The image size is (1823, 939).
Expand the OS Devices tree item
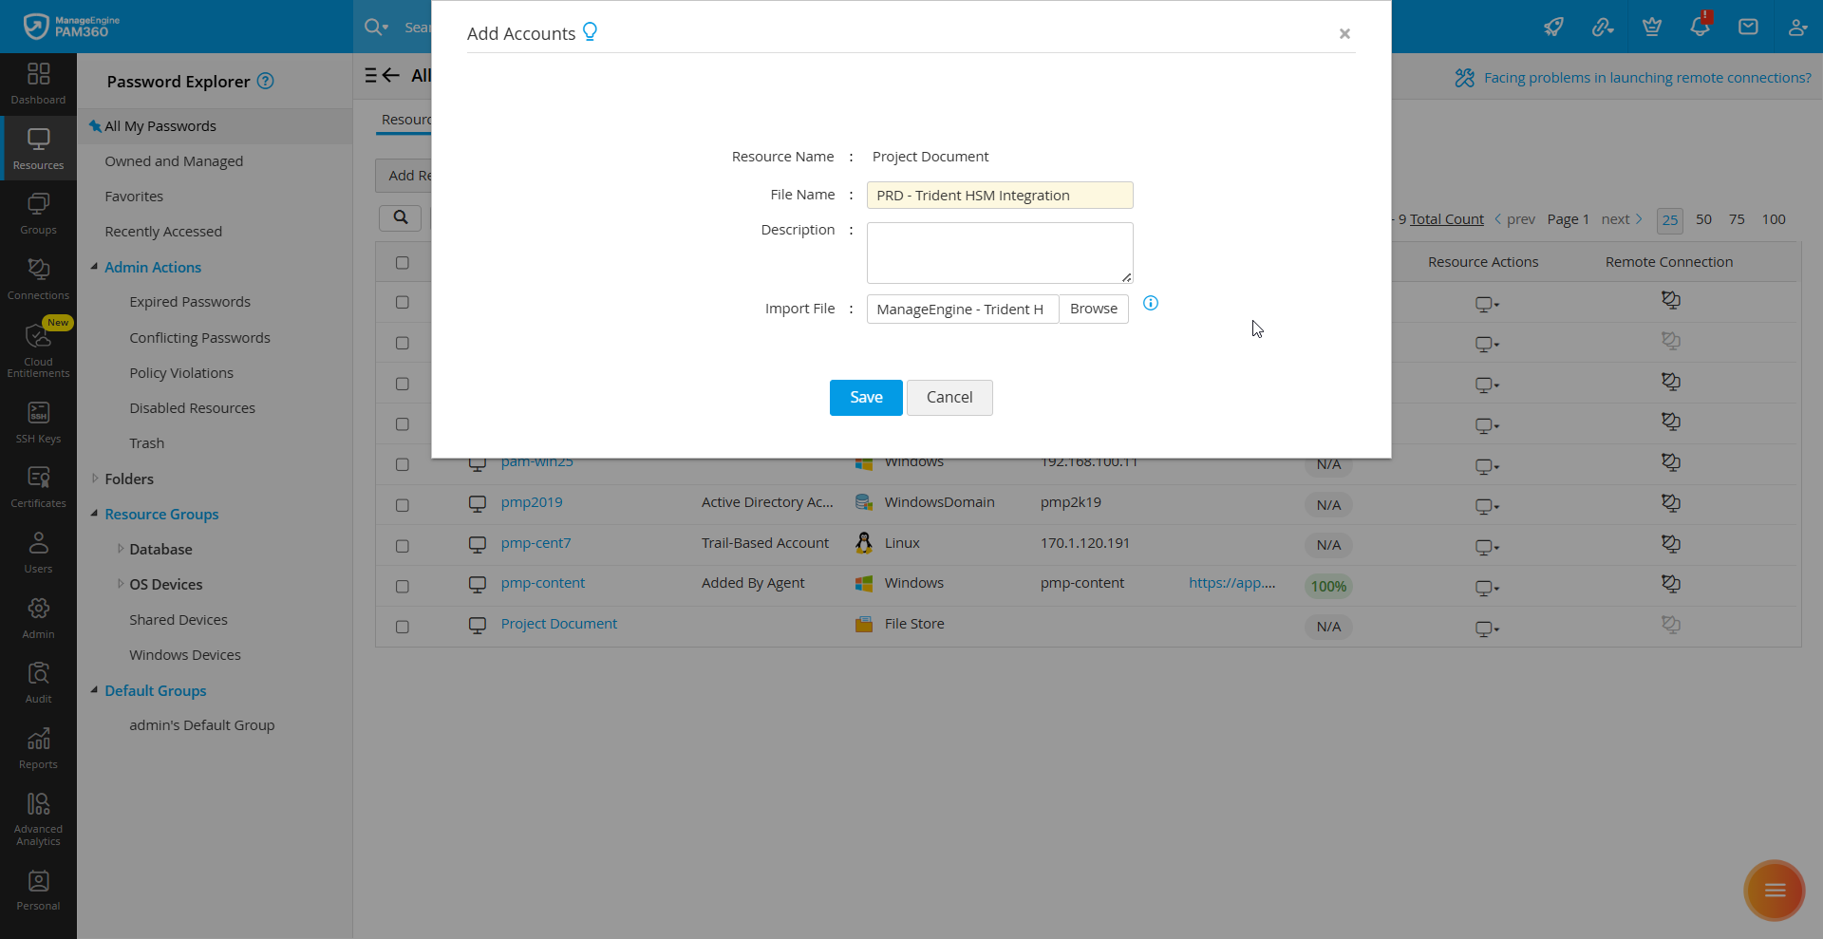[x=120, y=584]
